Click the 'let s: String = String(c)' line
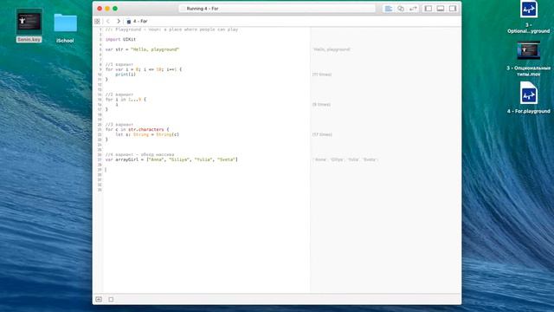Image resolution: width=554 pixels, height=312 pixels. pos(147,134)
